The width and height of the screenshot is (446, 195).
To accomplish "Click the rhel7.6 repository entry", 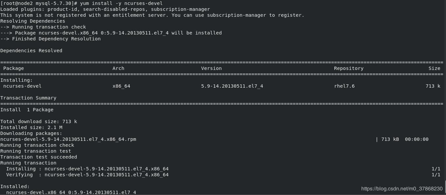I will coord(344,86).
